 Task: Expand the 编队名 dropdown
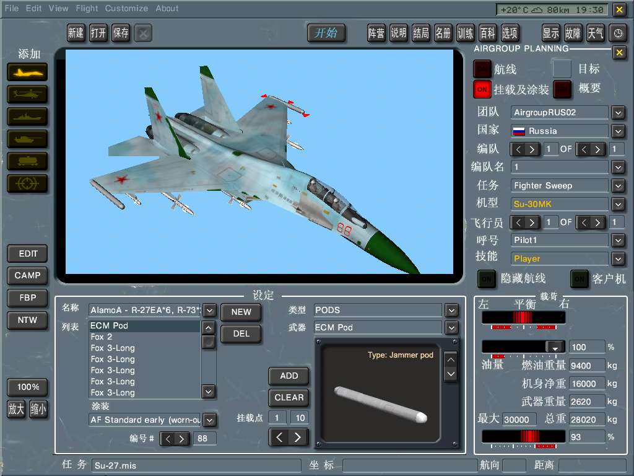tap(618, 167)
